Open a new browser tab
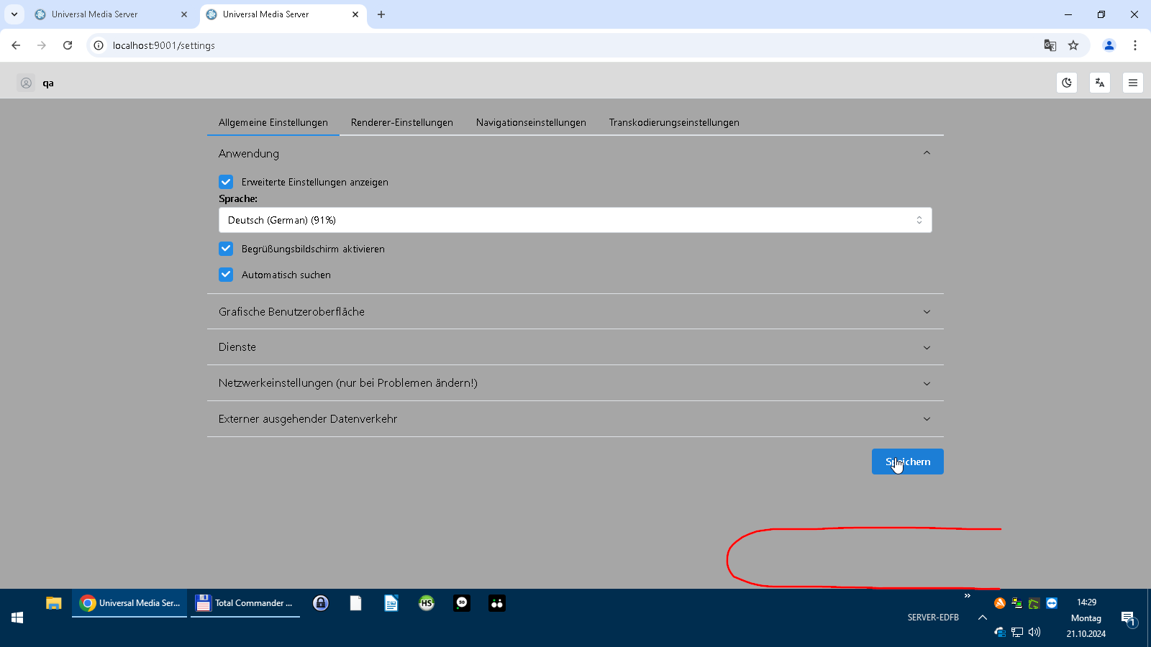Image resolution: width=1151 pixels, height=647 pixels. click(x=381, y=14)
